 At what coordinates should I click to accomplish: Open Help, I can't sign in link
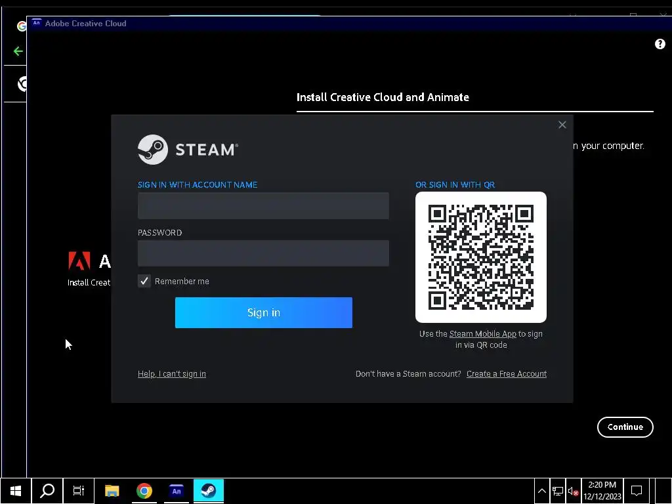click(172, 373)
